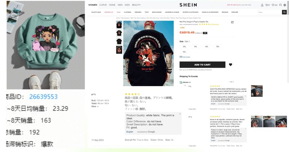Viewport: 289px width, 152px height.
Task: Click the share icon beside product title
Action: pyautogui.click(x=232, y=22)
